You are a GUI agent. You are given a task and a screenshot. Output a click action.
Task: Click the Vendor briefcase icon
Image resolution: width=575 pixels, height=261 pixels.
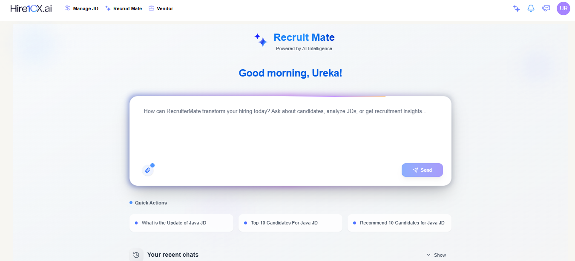click(x=151, y=9)
